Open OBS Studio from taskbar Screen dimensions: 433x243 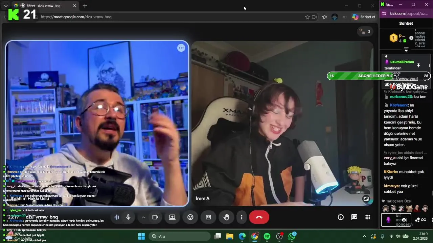tap(279, 236)
